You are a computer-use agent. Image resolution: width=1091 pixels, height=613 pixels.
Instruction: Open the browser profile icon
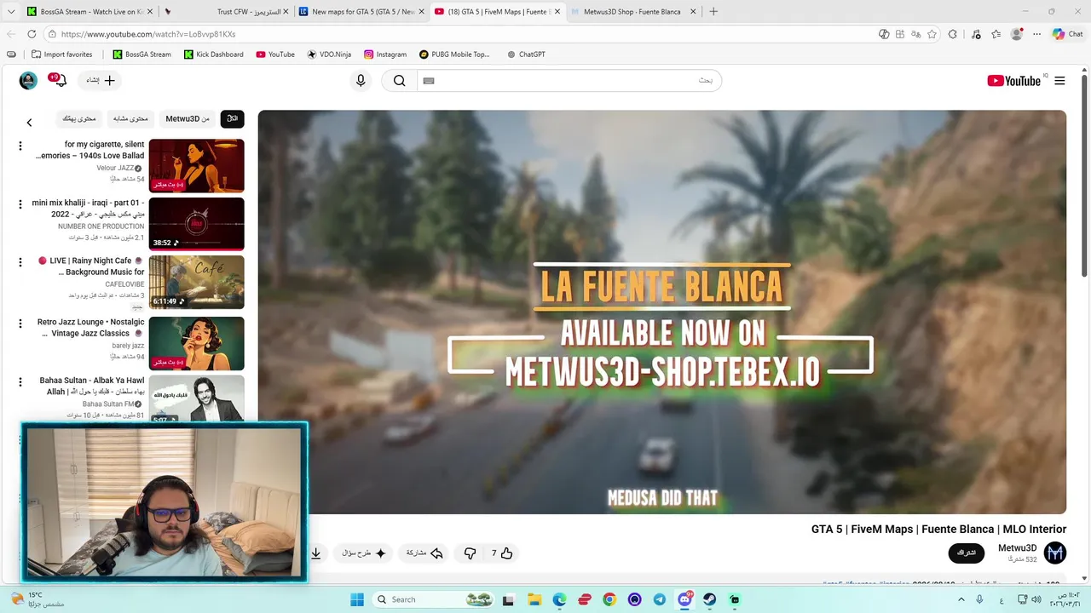pos(1017,34)
